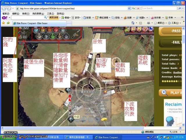The height and width of the screenshot is (140, 186).
Task: Open the 我的最愛(A) menu
Action: (x=38, y=14)
